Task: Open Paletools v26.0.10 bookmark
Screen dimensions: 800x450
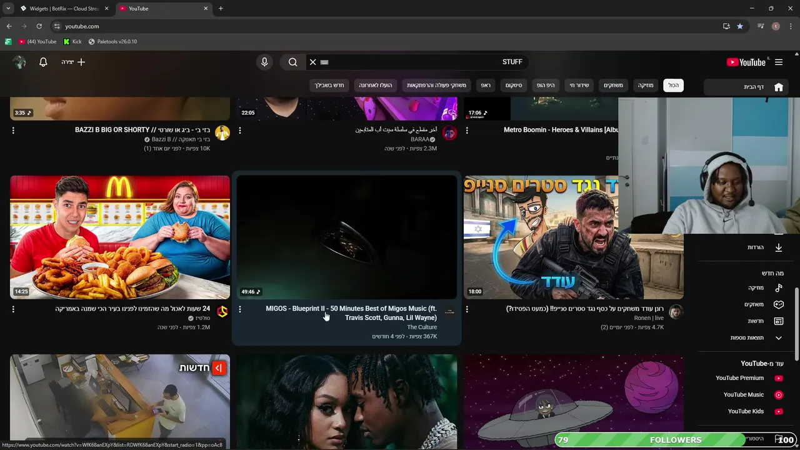Action: (112, 42)
